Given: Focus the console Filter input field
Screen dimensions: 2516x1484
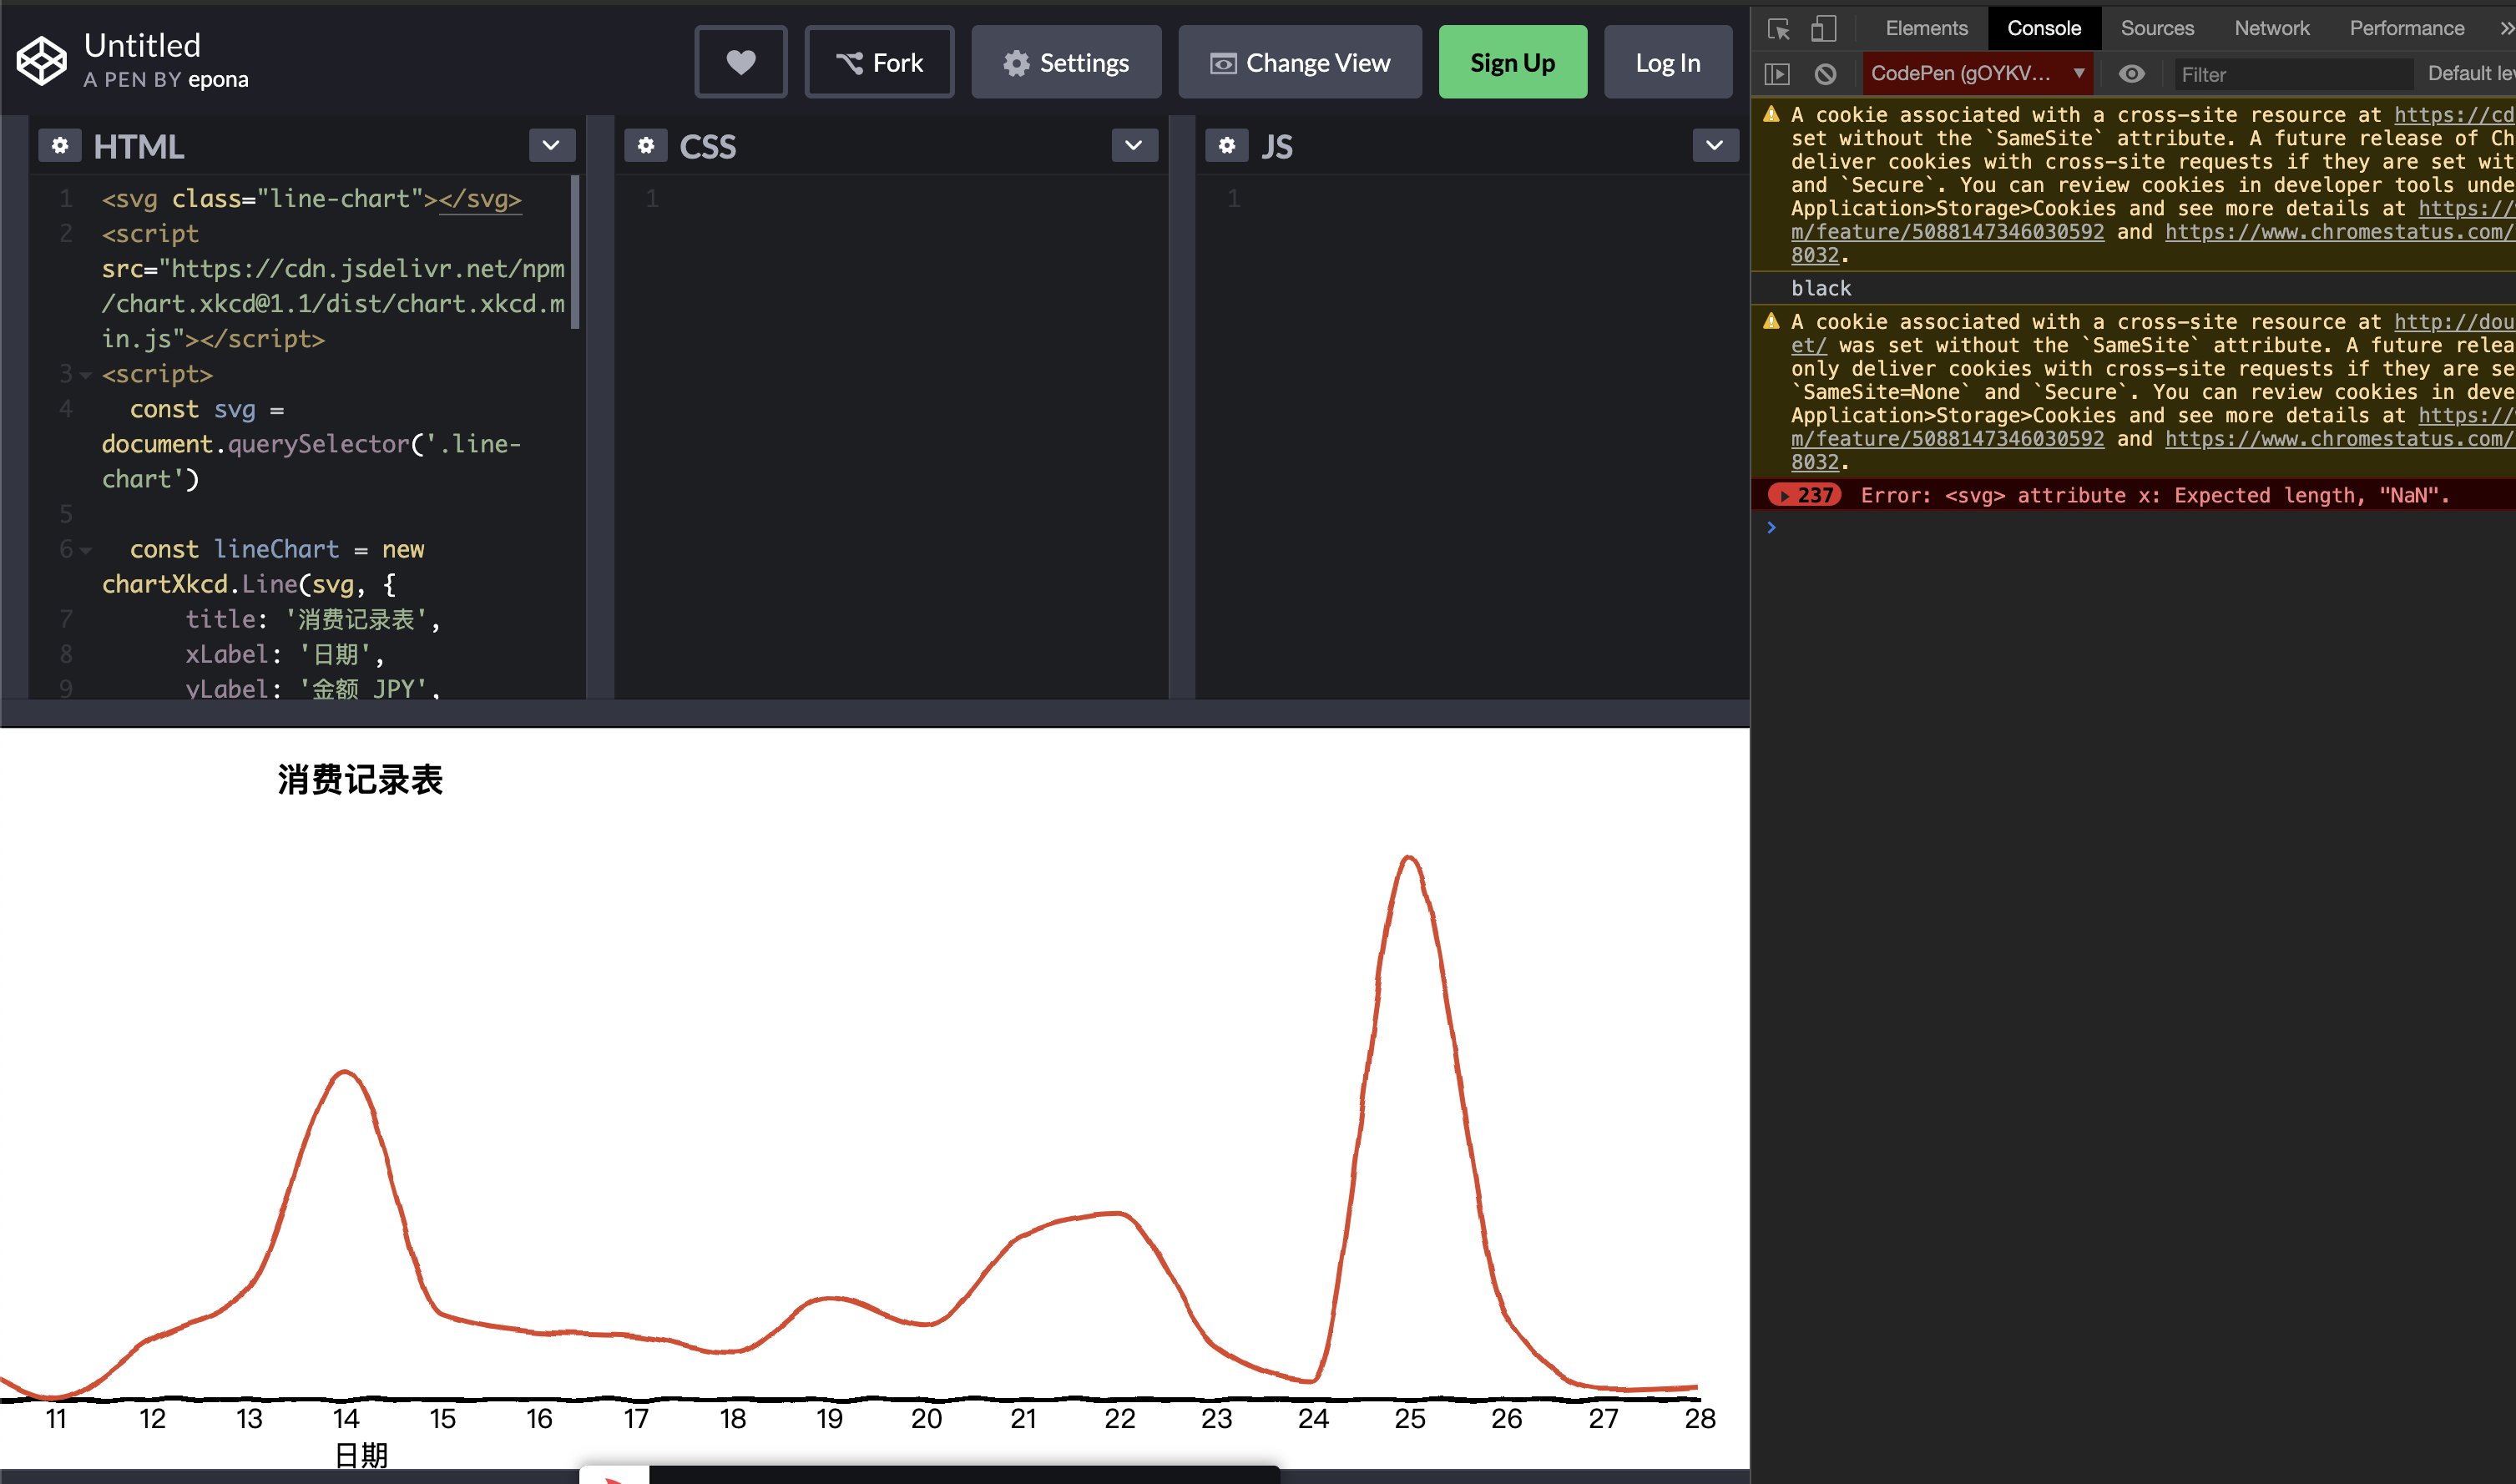Looking at the screenshot, I should (x=2292, y=75).
